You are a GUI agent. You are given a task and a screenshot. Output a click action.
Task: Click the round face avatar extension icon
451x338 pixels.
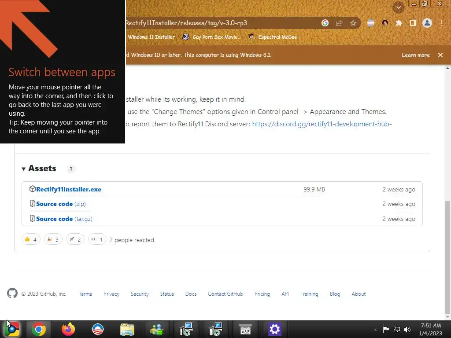(385, 23)
